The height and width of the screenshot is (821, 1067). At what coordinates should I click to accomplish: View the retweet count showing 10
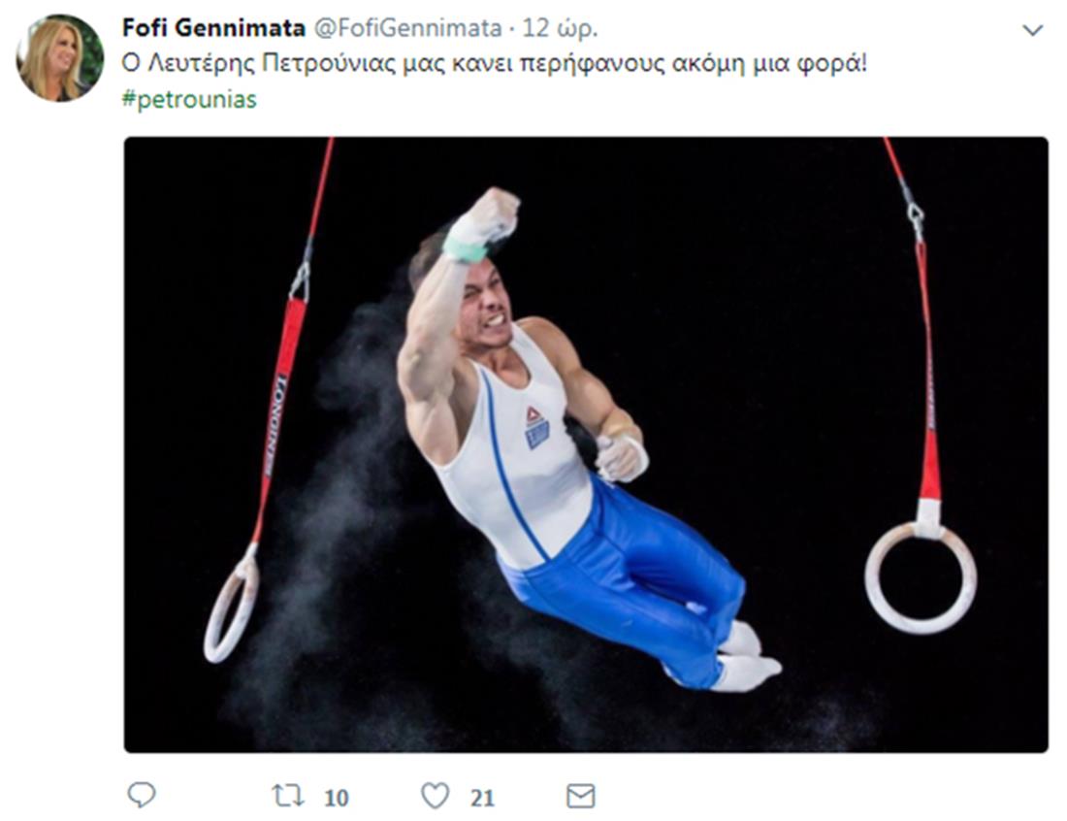(x=337, y=797)
